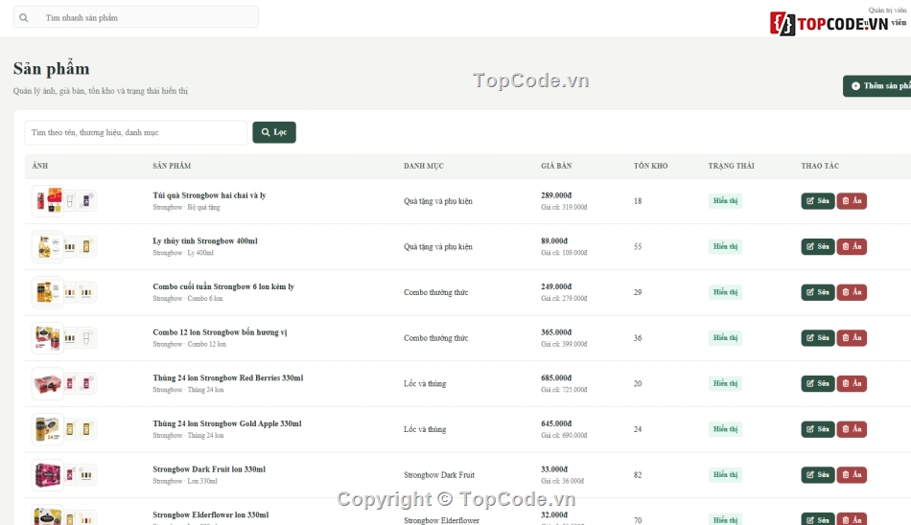The height and width of the screenshot is (525, 911).
Task: Click the SẢN PHẨM column header
Action: pos(172,166)
